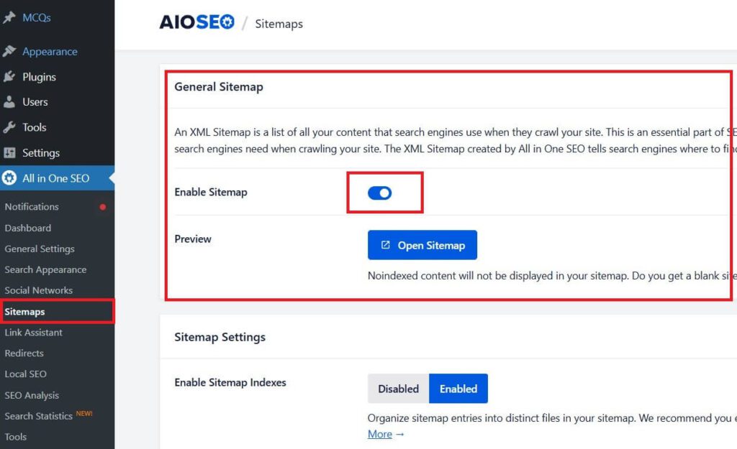The image size is (737, 449).
Task: Click the Open Sitemap button
Action: (422, 245)
